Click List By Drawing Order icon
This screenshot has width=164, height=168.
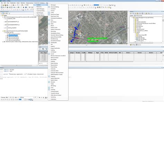point(1,14)
